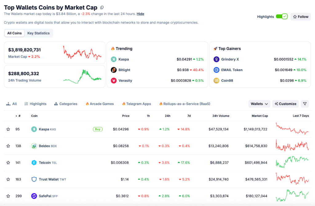Image resolution: width=315 pixels, height=206 pixels.
Task: Expand the Customize options
Action: point(285,104)
